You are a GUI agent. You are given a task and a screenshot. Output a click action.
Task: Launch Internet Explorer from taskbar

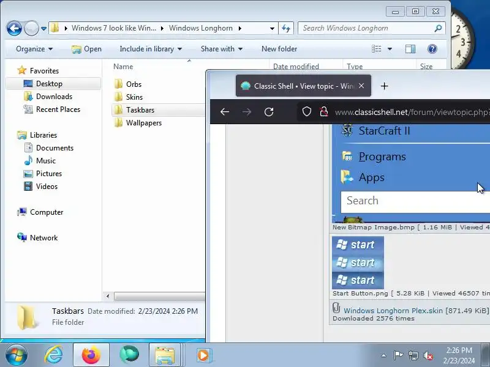(53, 355)
